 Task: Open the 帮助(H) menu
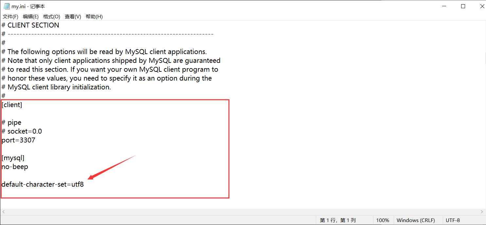94,17
